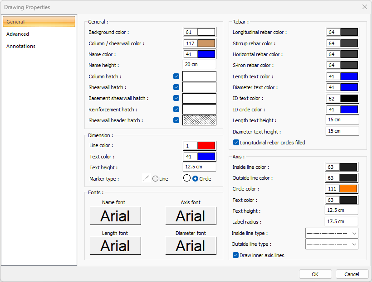Image resolution: width=372 pixels, height=282 pixels.
Task: Click the Name height input field
Action: (x=199, y=65)
